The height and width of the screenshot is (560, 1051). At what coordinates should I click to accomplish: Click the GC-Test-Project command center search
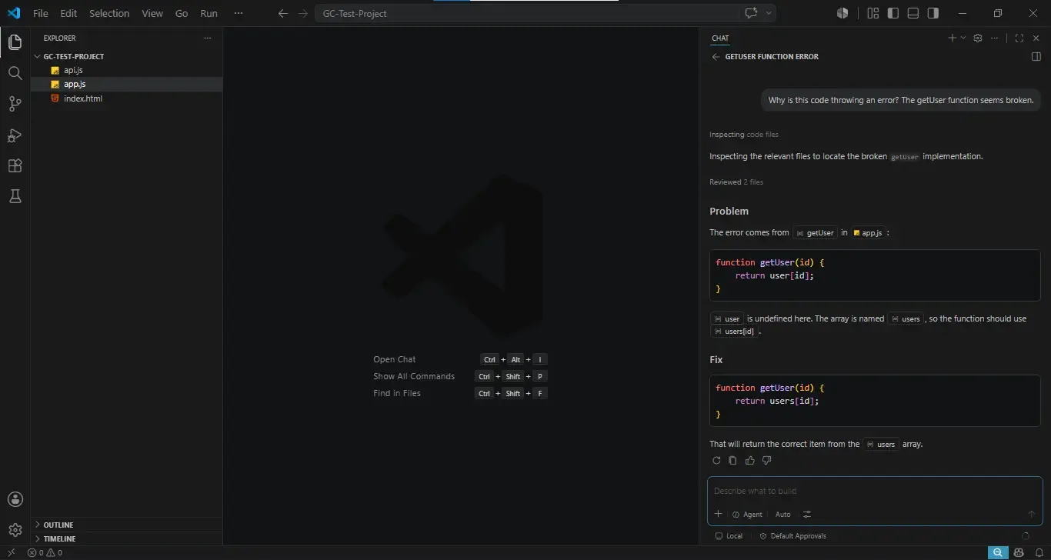pyautogui.click(x=528, y=13)
